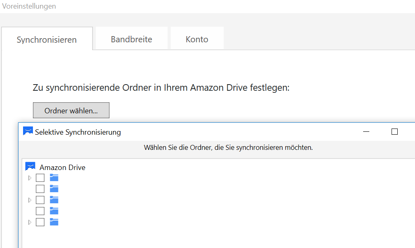The image size is (415, 248).
Task: Click the fourth folder icon in the tree
Action: coord(54,211)
